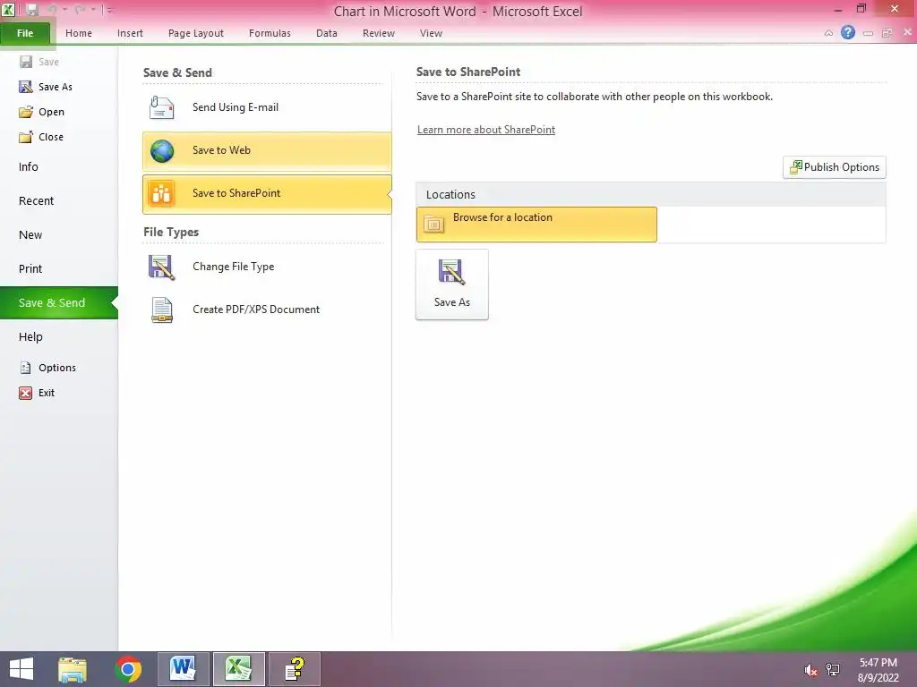
Task: Click the Close folder icon in sidebar
Action: click(26, 137)
